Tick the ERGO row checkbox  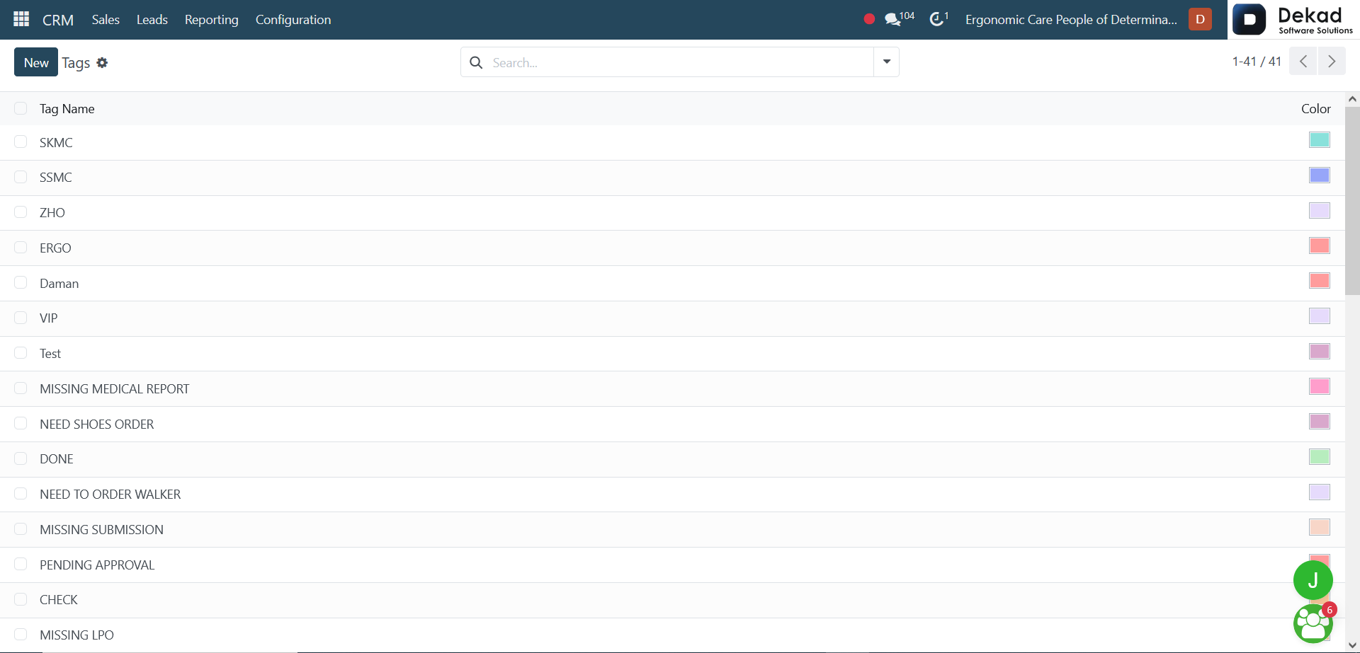(x=21, y=248)
